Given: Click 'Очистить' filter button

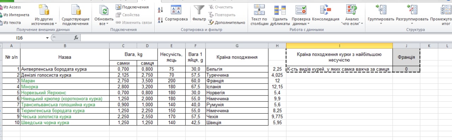Looking at the screenshot, I should coord(221,7).
